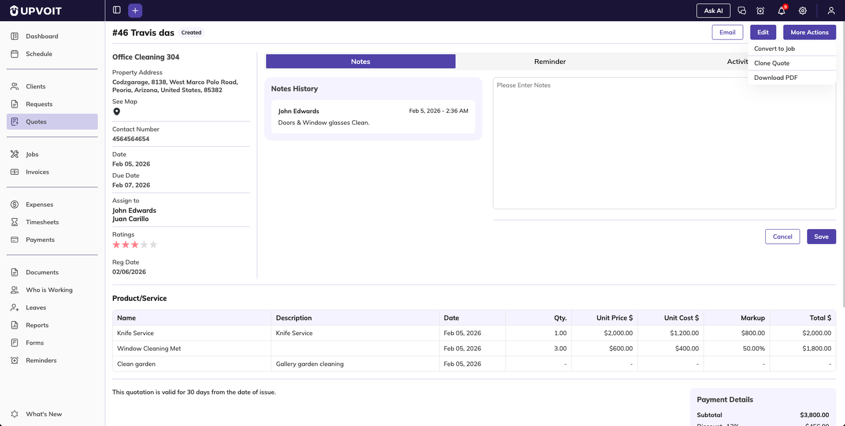The width and height of the screenshot is (845, 426).
Task: Click the Email button
Action: pyautogui.click(x=727, y=32)
